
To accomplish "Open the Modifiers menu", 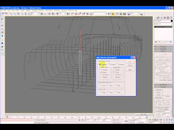I will pos(28,10).
